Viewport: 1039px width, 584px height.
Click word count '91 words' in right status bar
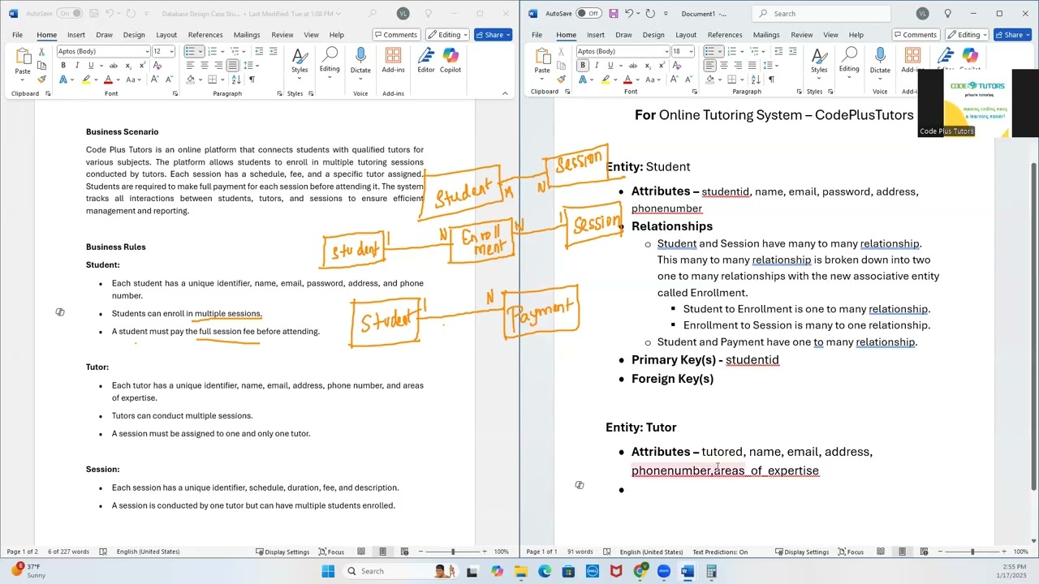pos(580,552)
